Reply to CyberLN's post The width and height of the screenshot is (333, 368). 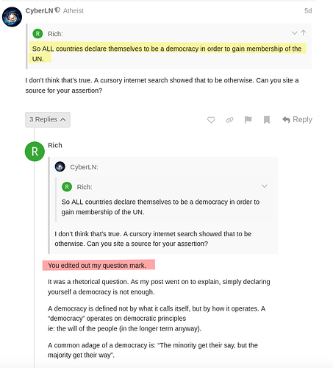(297, 119)
